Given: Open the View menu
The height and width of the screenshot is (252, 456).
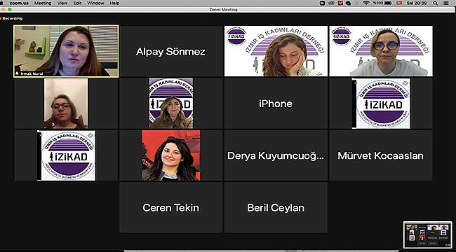Looking at the screenshot, I should tap(62, 3).
